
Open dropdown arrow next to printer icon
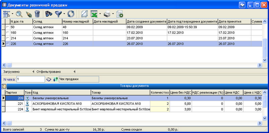point(113,14)
